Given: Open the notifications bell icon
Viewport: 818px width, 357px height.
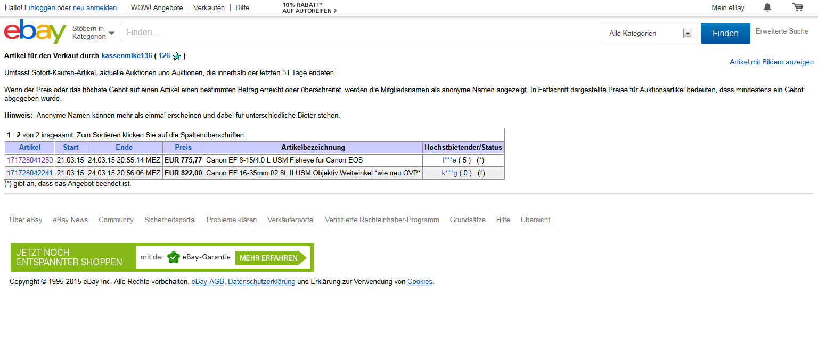Looking at the screenshot, I should point(767,7).
